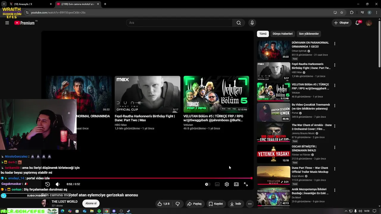Open options for VELUTAN Bölüm #5 sidebar video
The width and height of the screenshot is (381, 214).
335,85
